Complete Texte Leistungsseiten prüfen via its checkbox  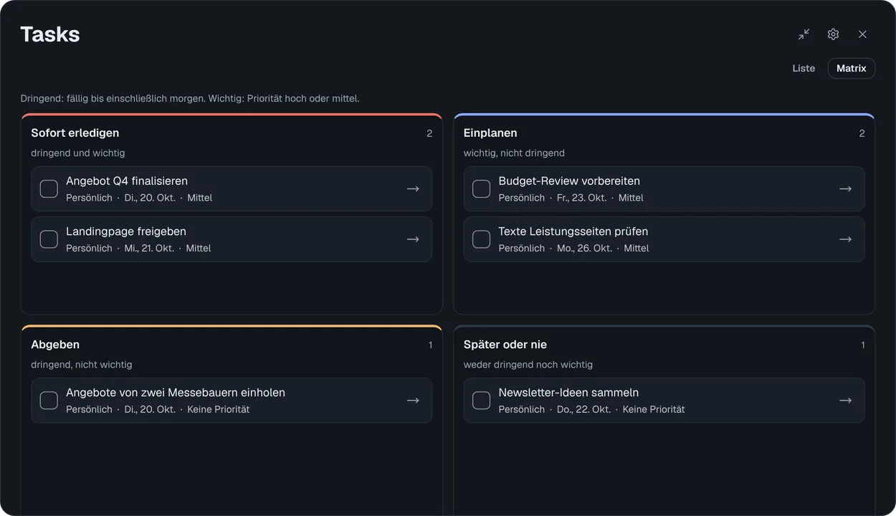tap(482, 239)
